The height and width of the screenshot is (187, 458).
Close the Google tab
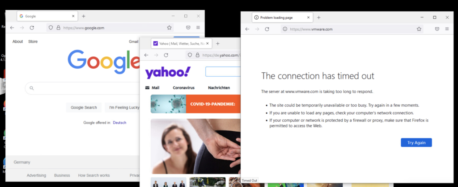[73, 17]
